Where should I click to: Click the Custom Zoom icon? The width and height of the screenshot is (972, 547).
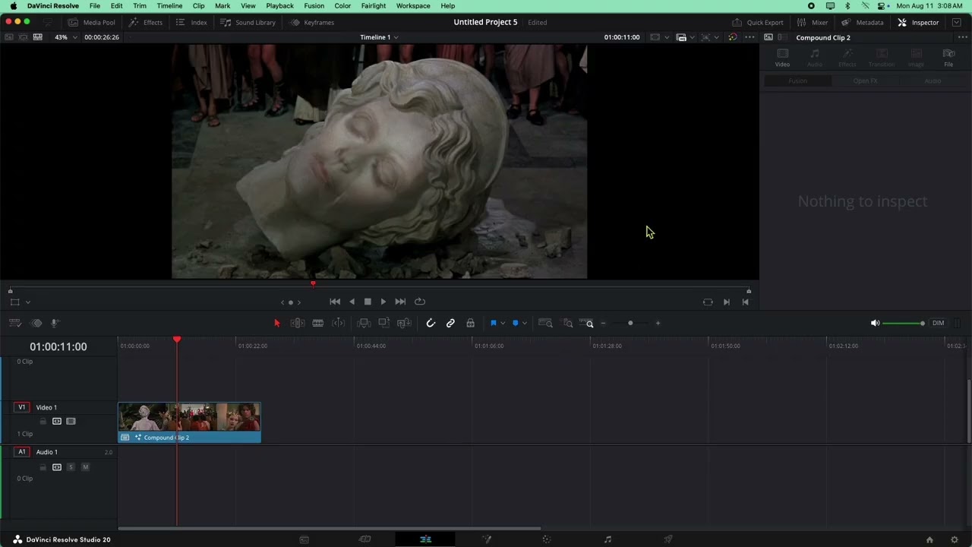(586, 324)
